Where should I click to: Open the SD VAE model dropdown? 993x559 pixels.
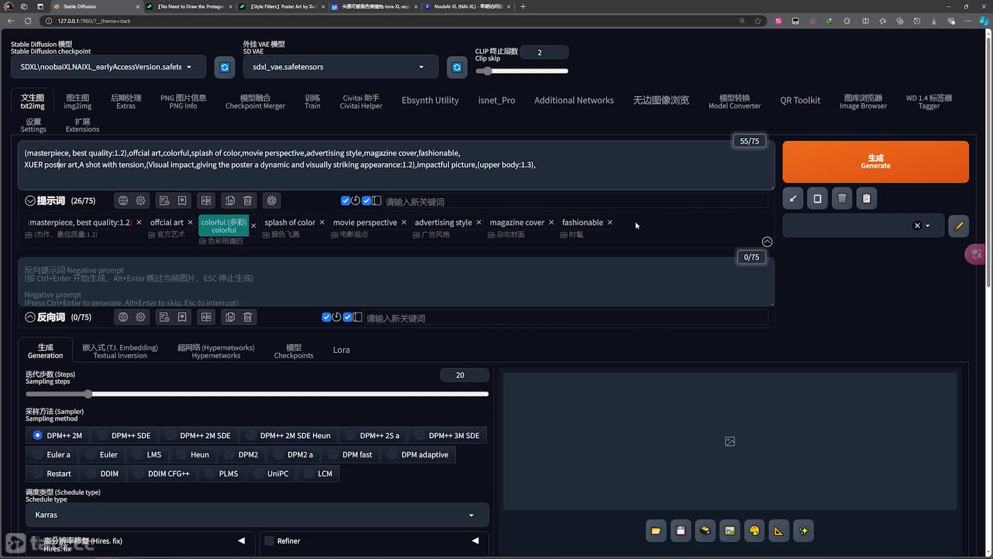pos(340,67)
